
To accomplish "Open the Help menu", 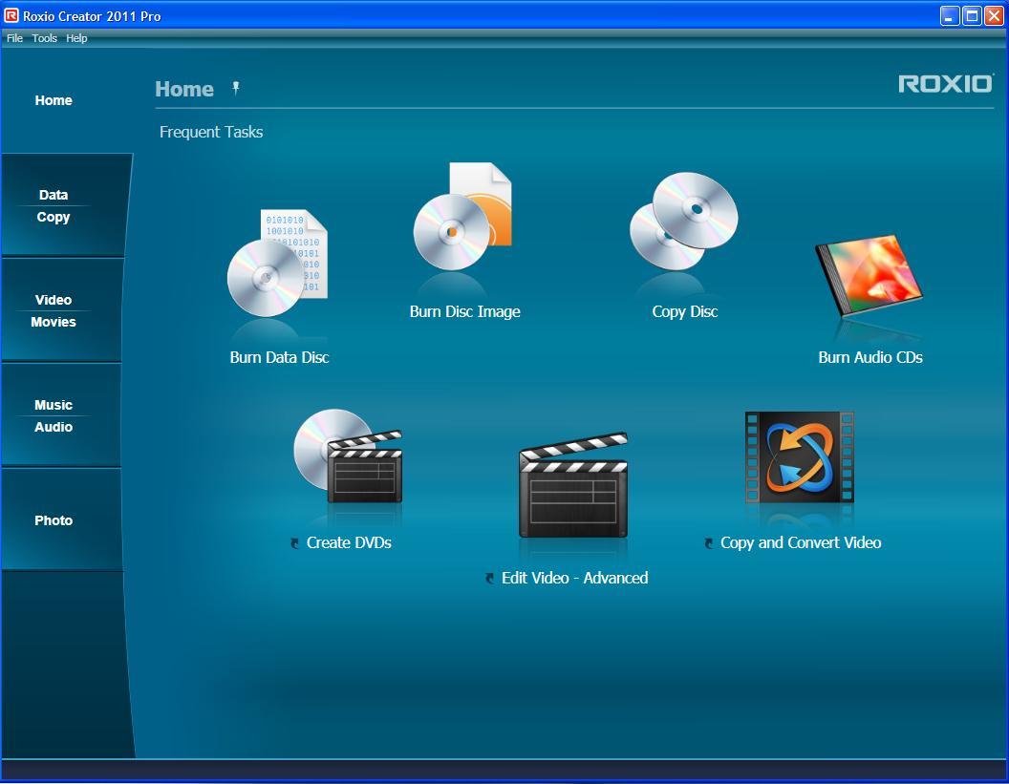I will pos(76,38).
